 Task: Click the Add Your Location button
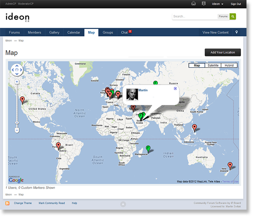223,52
